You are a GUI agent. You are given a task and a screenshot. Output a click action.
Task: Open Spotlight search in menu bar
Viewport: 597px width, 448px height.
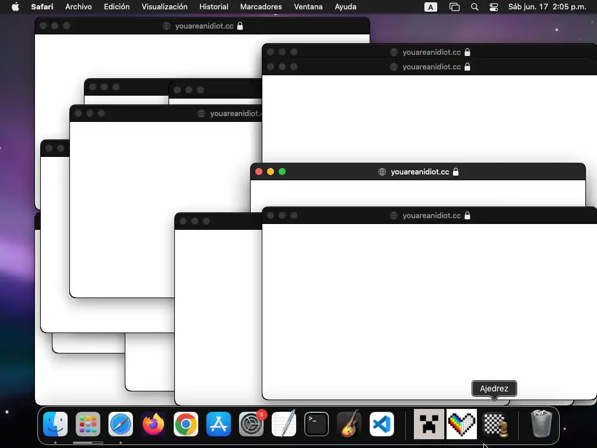(475, 7)
